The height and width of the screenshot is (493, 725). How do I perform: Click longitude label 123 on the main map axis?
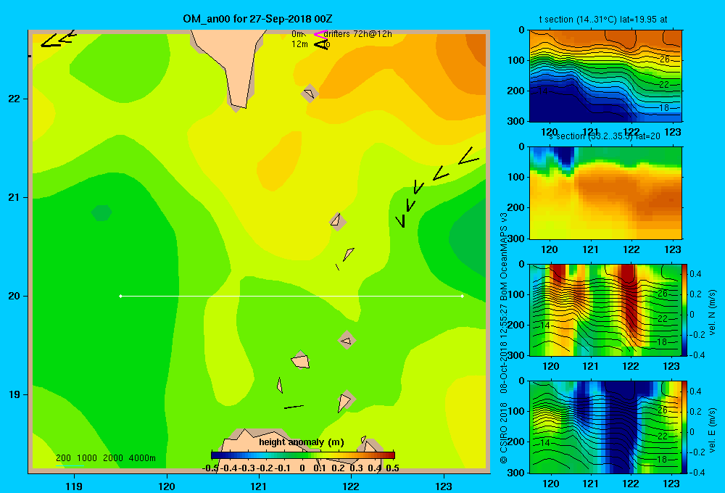pos(444,486)
